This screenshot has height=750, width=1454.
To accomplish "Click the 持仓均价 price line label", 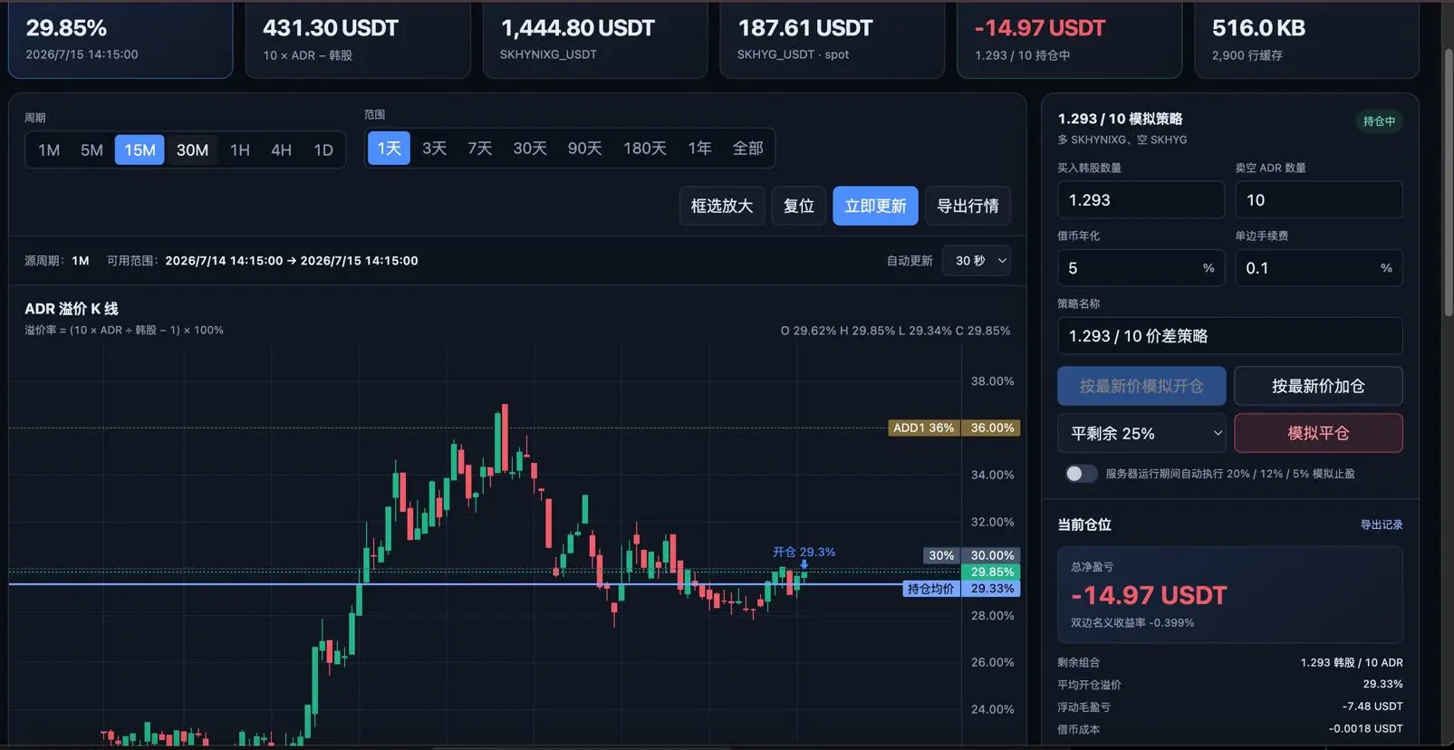I will [931, 589].
